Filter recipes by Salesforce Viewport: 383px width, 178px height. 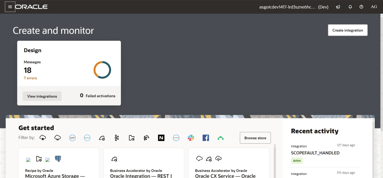pyautogui.click(x=87, y=138)
